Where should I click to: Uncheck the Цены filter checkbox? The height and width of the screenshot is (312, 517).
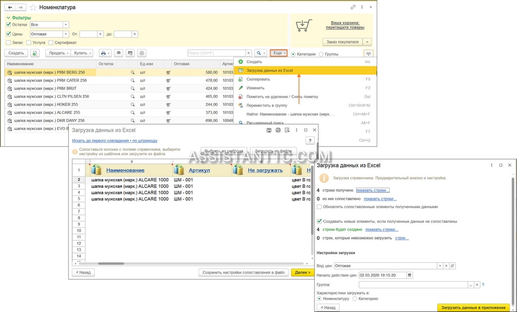point(9,34)
